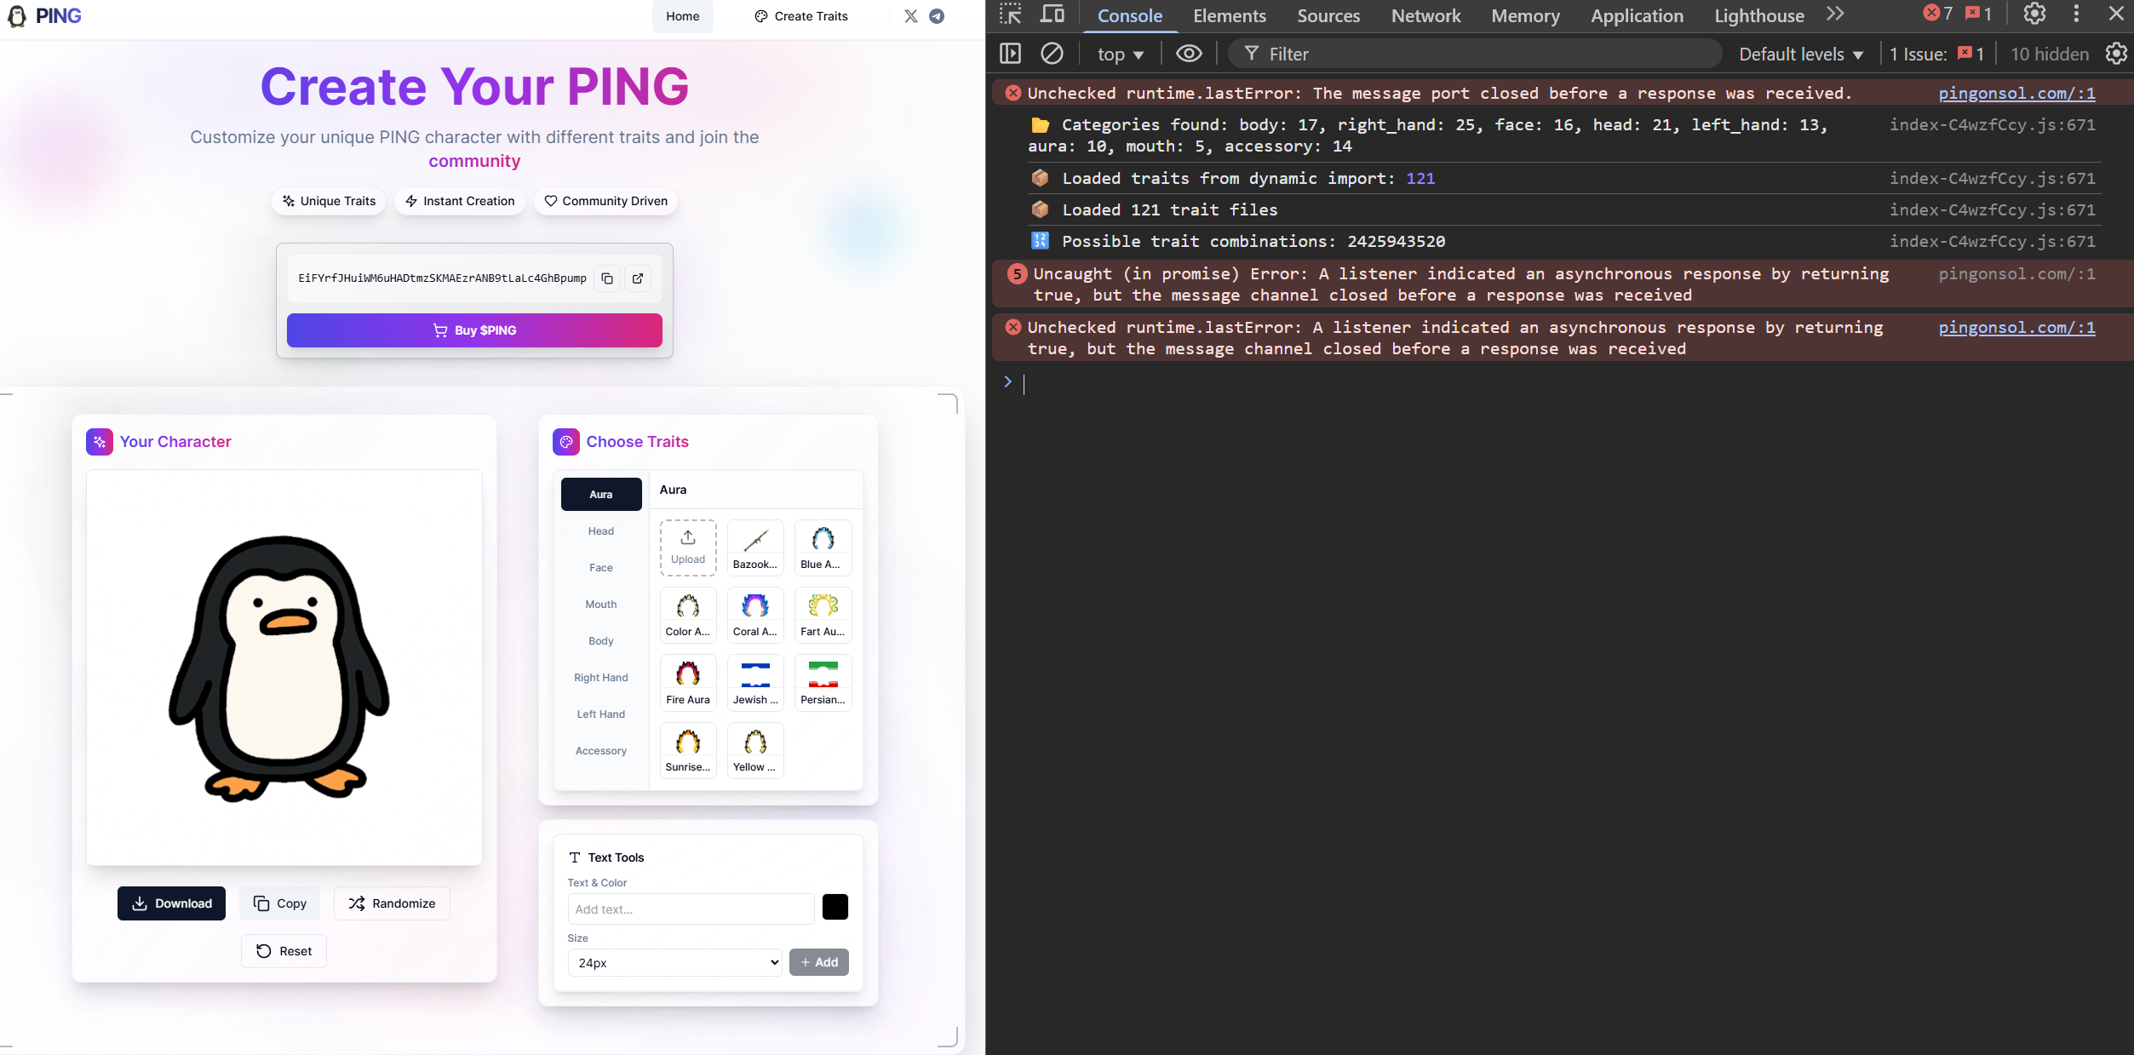Show more DevTools tabs
This screenshot has height=1055, width=2134.
1836,14
